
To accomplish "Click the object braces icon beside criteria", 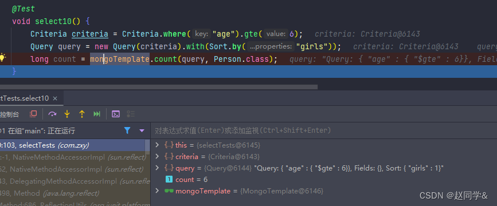I will (x=169, y=157).
